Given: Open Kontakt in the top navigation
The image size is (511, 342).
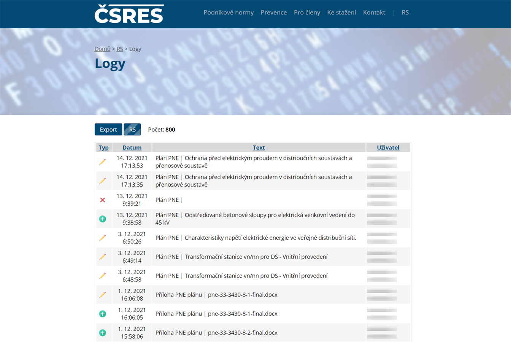Looking at the screenshot, I should (x=374, y=13).
